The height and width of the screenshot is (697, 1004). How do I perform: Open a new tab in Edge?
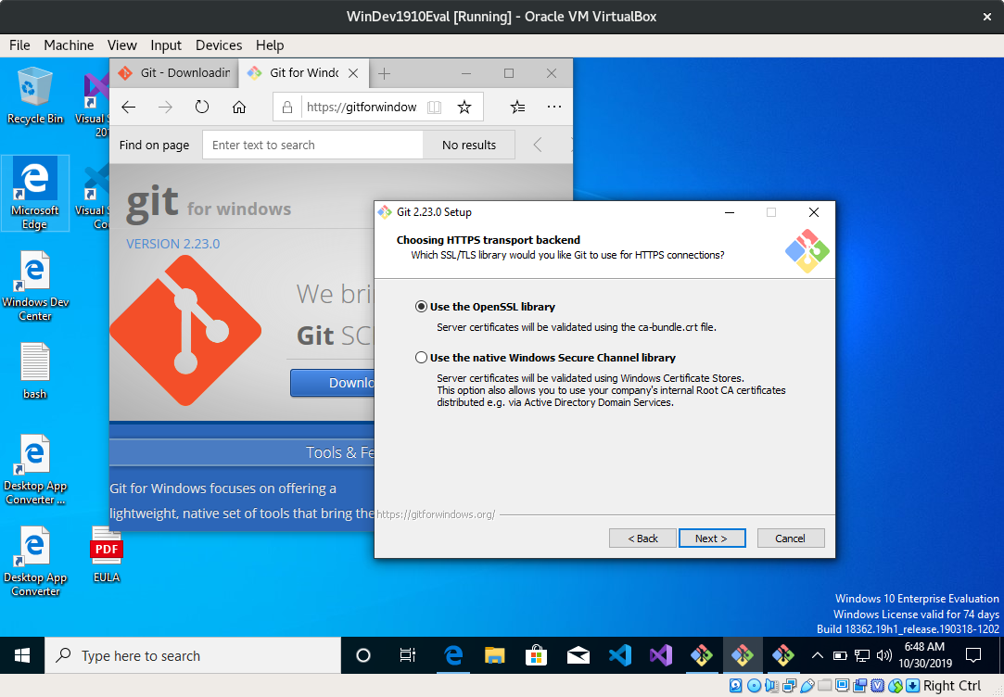pos(384,73)
